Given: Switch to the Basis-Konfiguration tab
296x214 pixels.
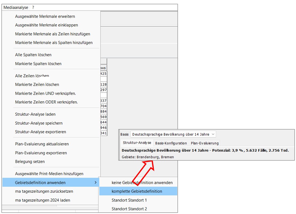Looking at the screenshot, I should click(171, 143).
